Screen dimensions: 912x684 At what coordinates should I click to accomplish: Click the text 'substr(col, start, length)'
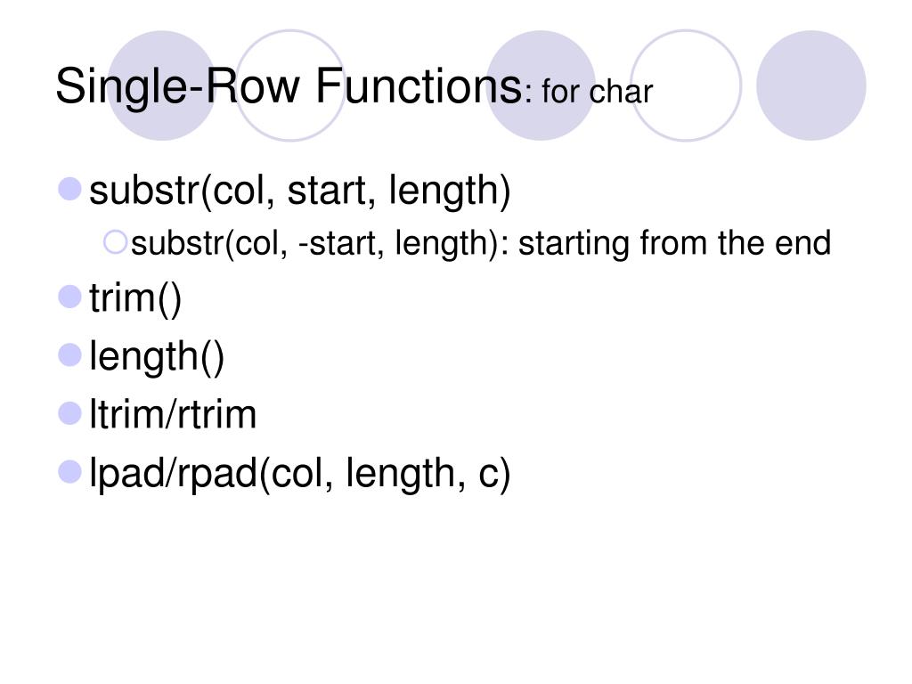pyautogui.click(x=300, y=191)
